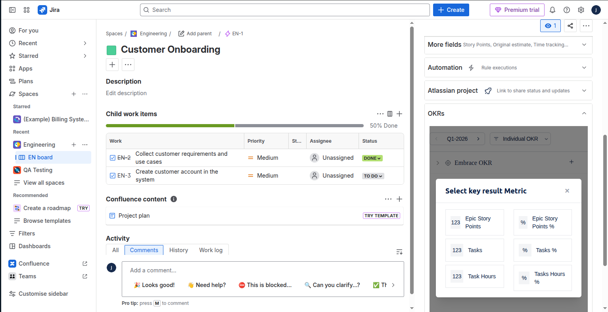
Task: Change EN-3 status TO DO dropdown
Action: (x=373, y=176)
